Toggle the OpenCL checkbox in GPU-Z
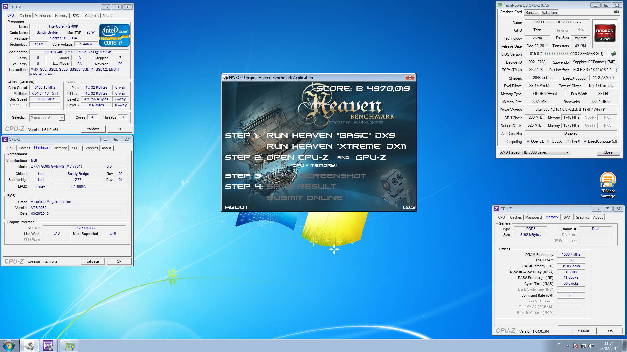 pyautogui.click(x=528, y=141)
